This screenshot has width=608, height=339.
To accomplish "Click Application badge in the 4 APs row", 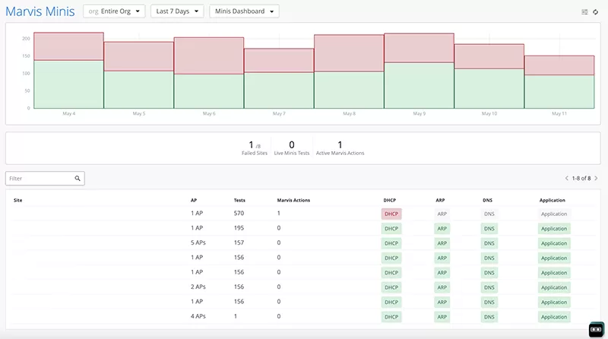I will [554, 317].
